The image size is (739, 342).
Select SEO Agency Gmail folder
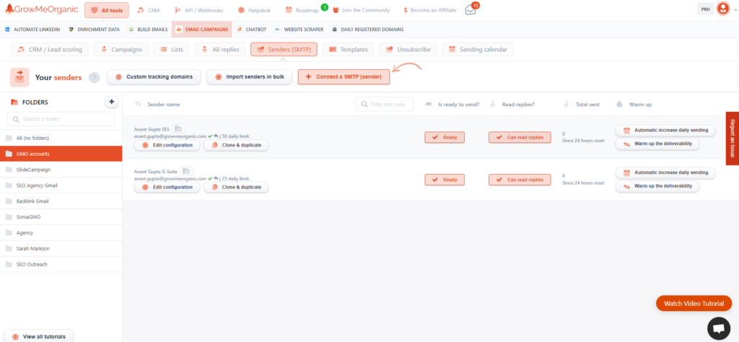[61, 185]
